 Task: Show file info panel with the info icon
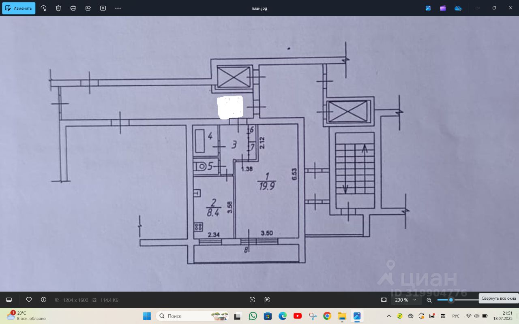pyautogui.click(x=43, y=300)
